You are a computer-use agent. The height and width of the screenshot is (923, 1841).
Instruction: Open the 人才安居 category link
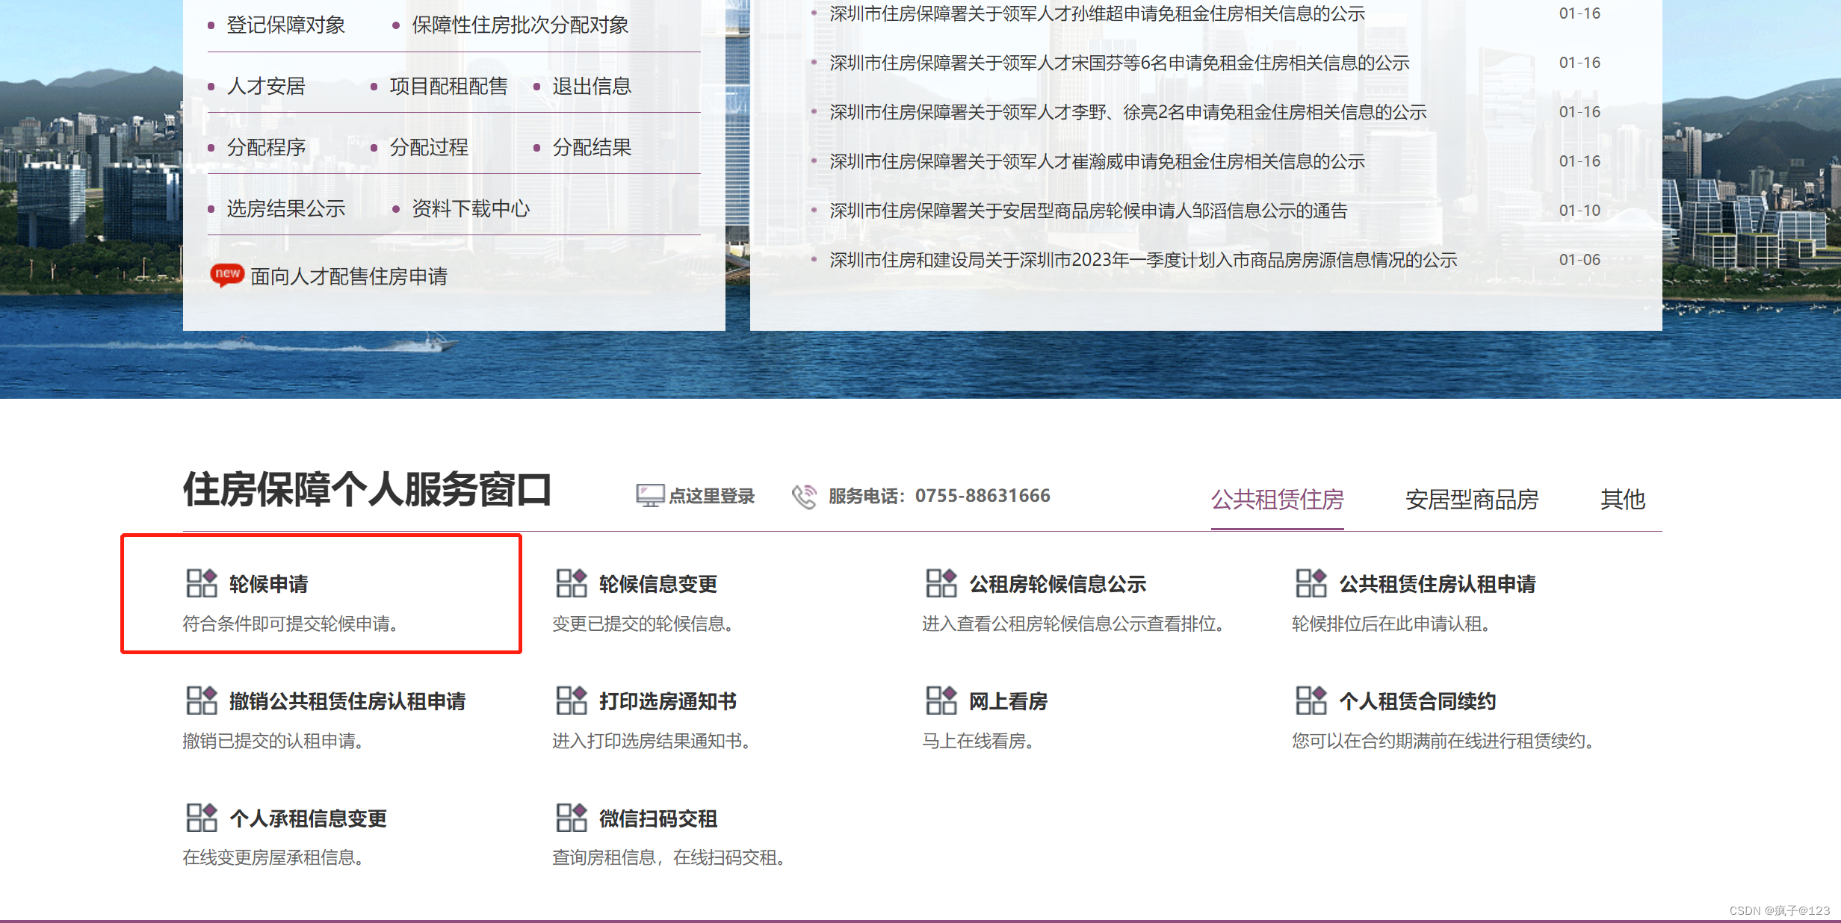click(266, 86)
